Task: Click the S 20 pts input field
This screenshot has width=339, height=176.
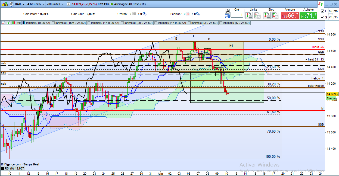Action: (331, 17)
